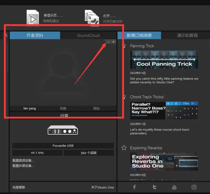Click the nifty little panning feature description
210x194 pixels.
coord(164,80)
